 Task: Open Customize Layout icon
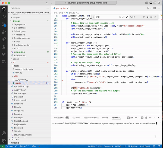point(159,3)
